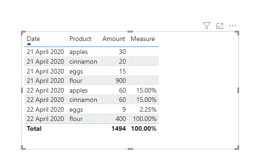Click 22 April 2020 date in eggs row
The image size is (269, 168).
click(45, 109)
